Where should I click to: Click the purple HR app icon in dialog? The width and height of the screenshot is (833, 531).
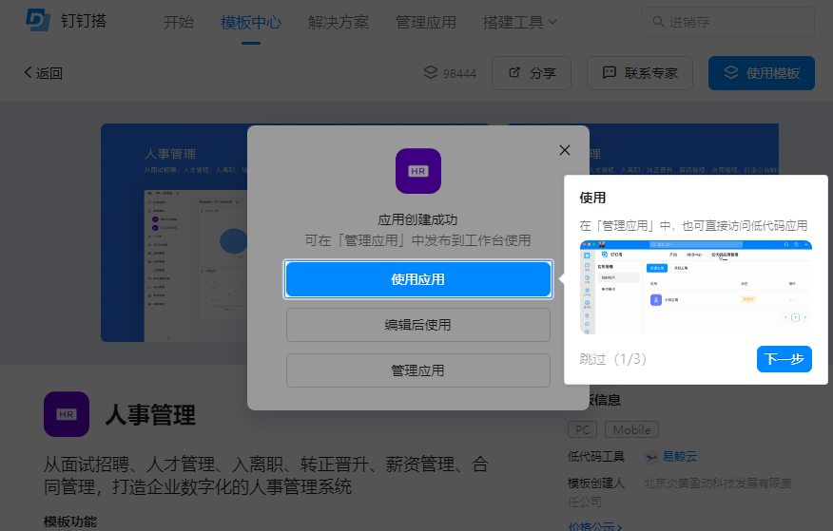pyautogui.click(x=417, y=171)
